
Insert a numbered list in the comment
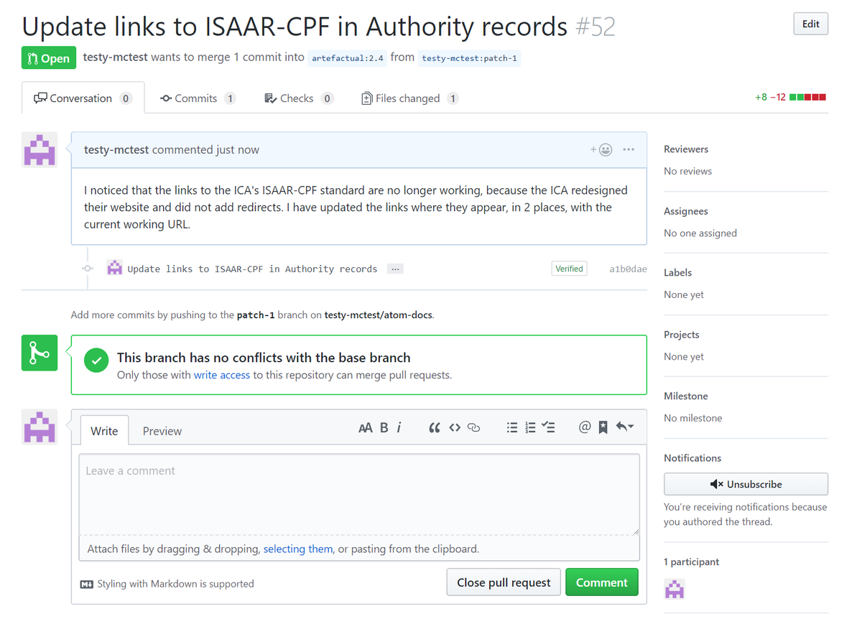coord(530,427)
